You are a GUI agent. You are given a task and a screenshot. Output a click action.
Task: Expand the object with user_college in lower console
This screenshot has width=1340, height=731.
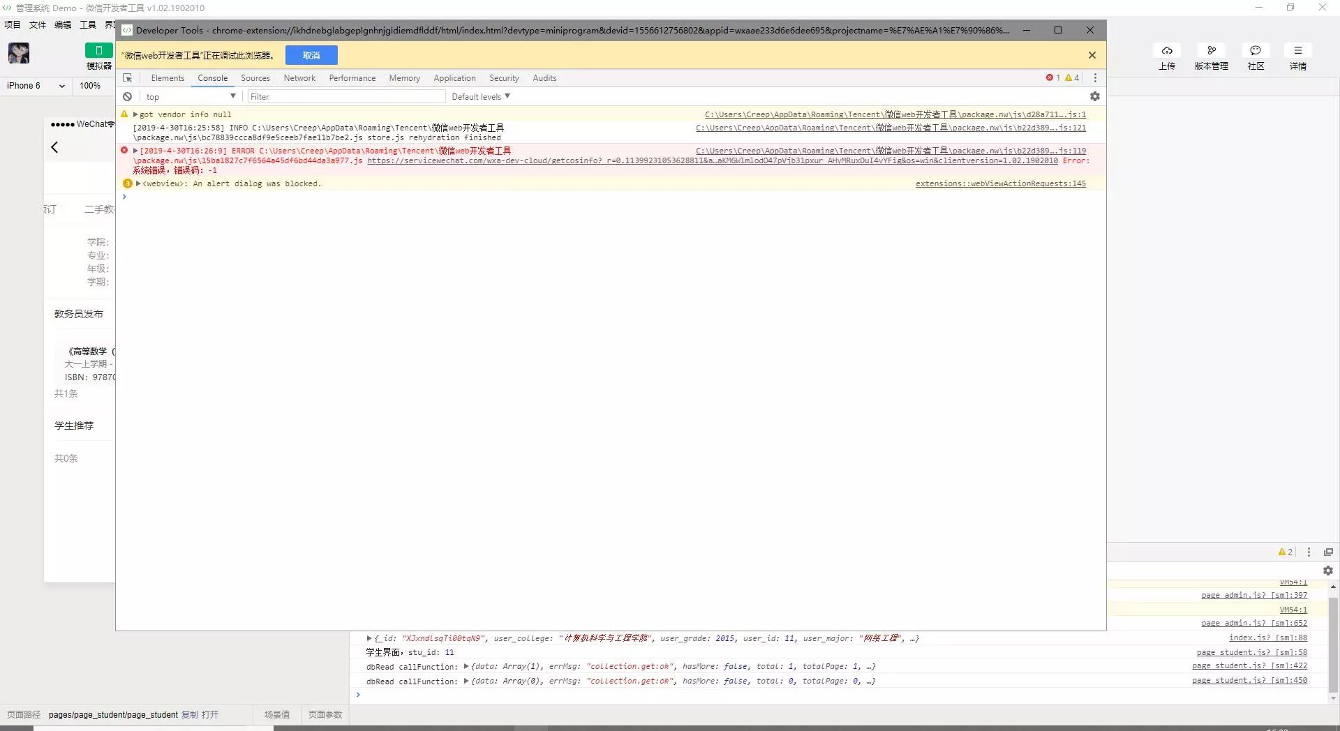369,638
